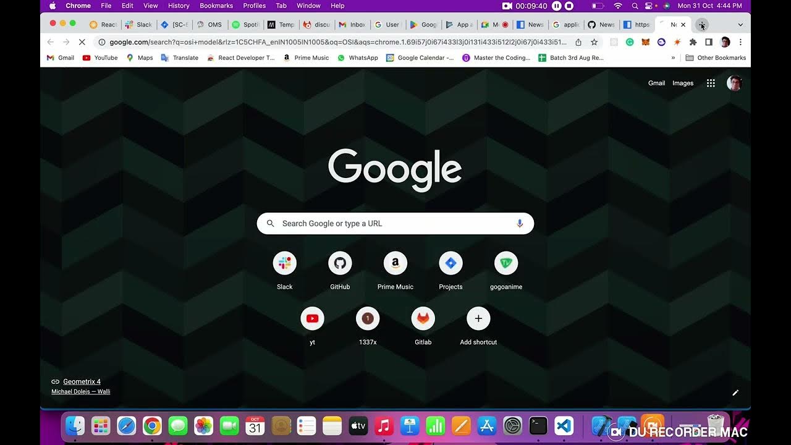
Task: Open the Chrome profile avatar in toolbar
Action: click(725, 42)
